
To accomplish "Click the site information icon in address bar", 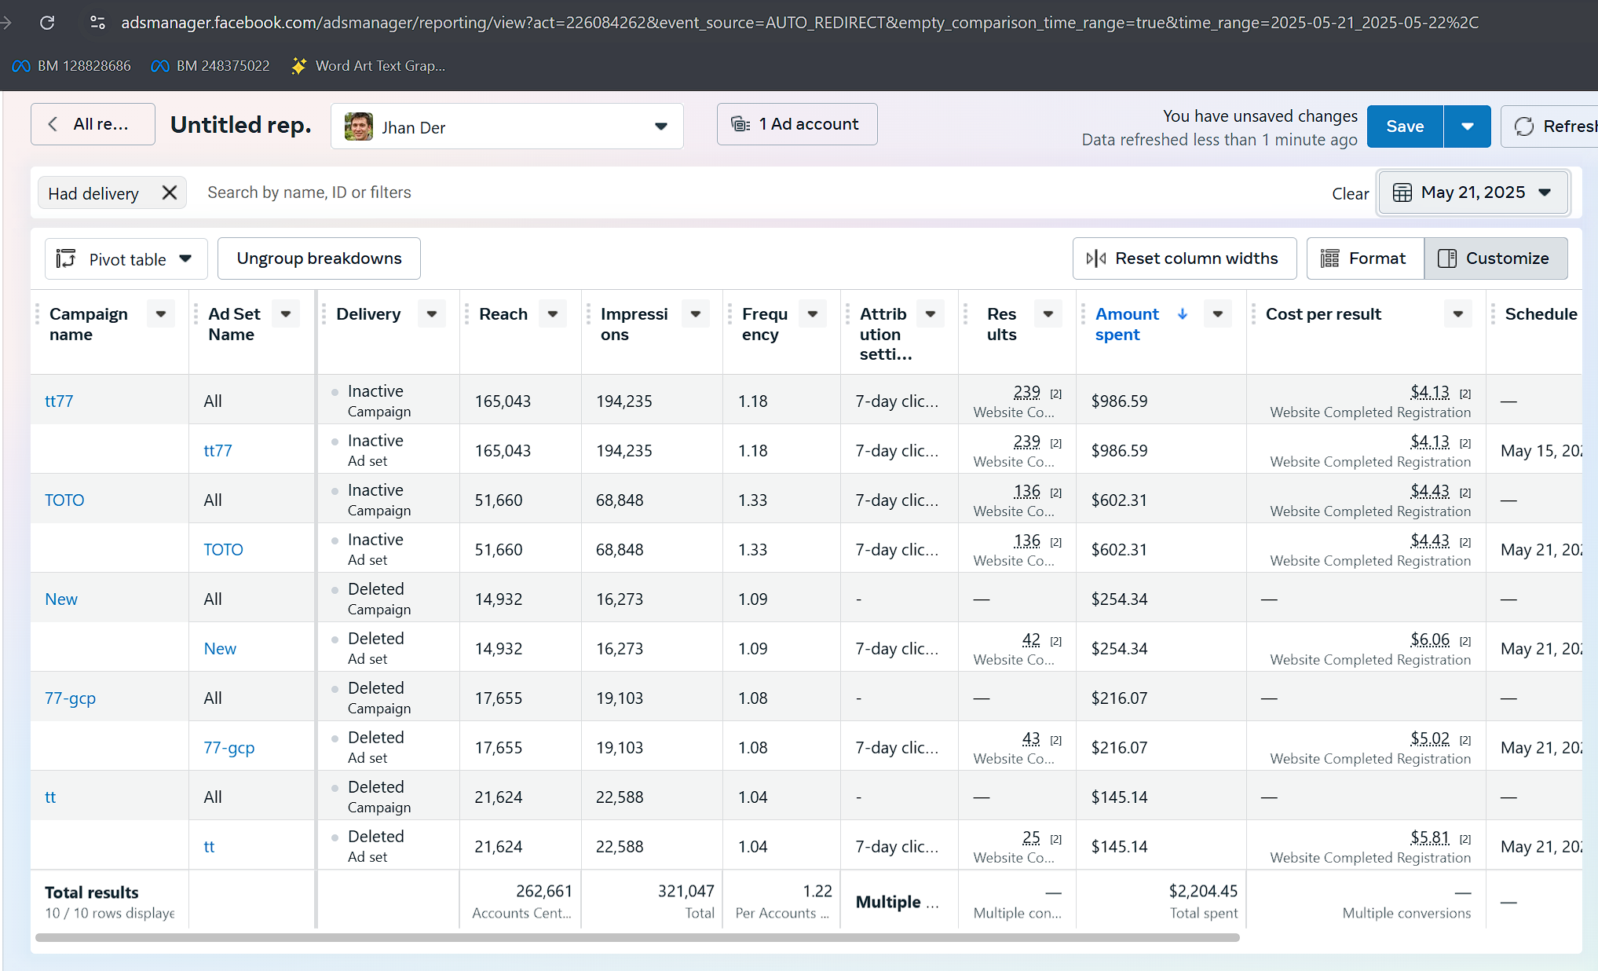I will (x=97, y=23).
